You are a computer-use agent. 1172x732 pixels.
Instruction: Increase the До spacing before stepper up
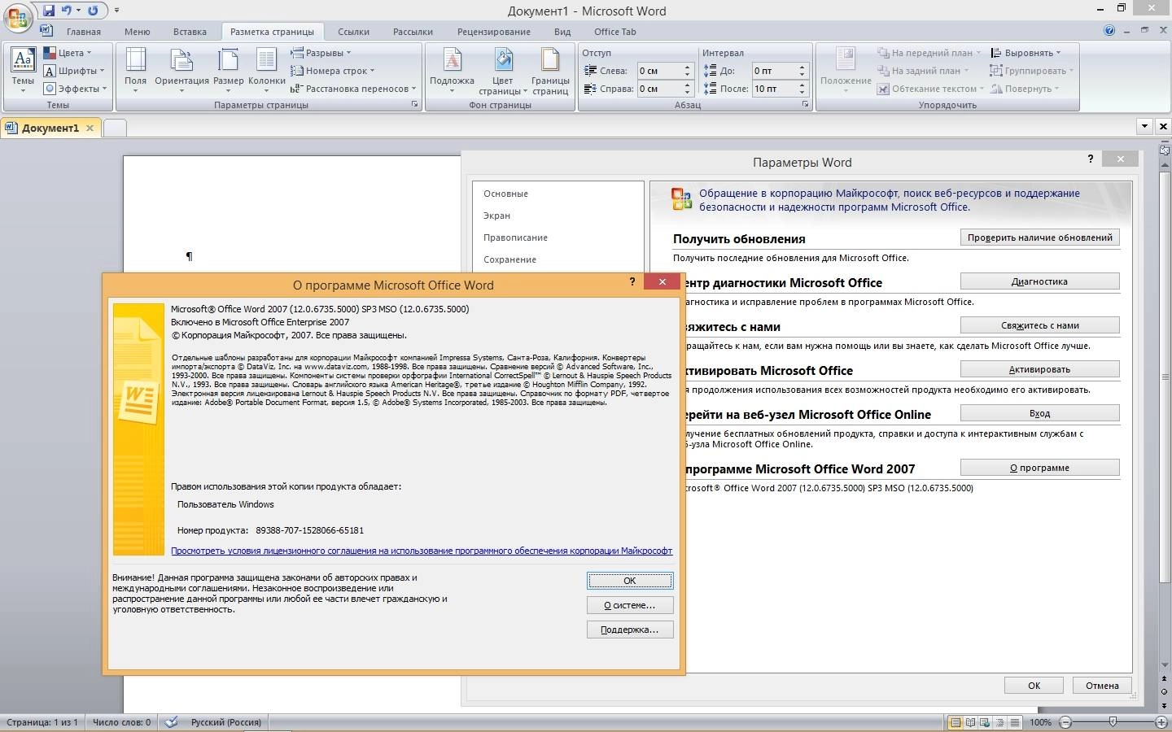802,67
